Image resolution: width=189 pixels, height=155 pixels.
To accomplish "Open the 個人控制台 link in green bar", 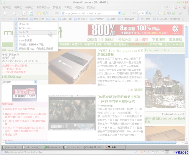I will (120, 44).
